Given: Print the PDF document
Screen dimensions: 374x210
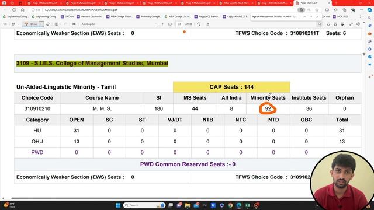Looking at the screenshot, I should (x=328, y=24).
